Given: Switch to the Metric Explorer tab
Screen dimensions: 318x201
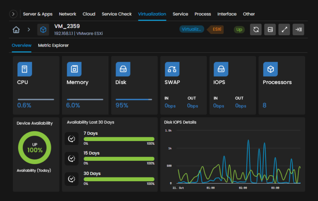Looking at the screenshot, I should [x=53, y=45].
